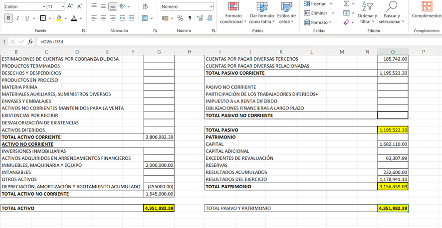Increase the font size
The image size is (442, 228).
coord(70,6)
